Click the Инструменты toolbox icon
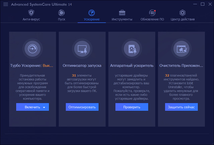Screen dimensions: 214x145 (x=122, y=13)
